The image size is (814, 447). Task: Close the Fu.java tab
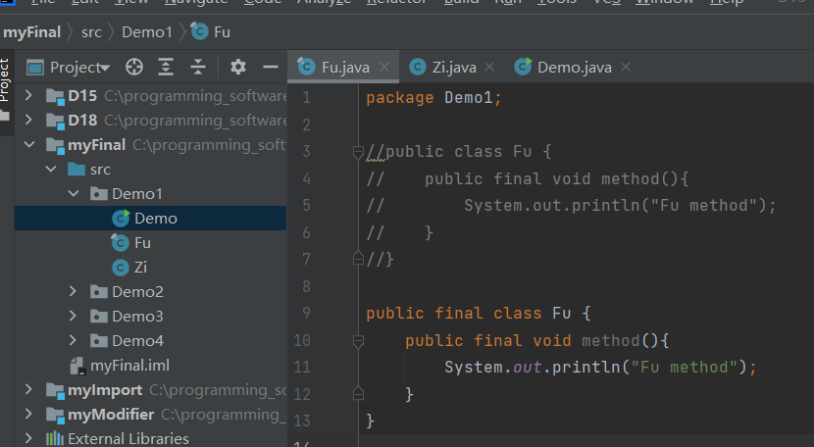[x=384, y=67]
